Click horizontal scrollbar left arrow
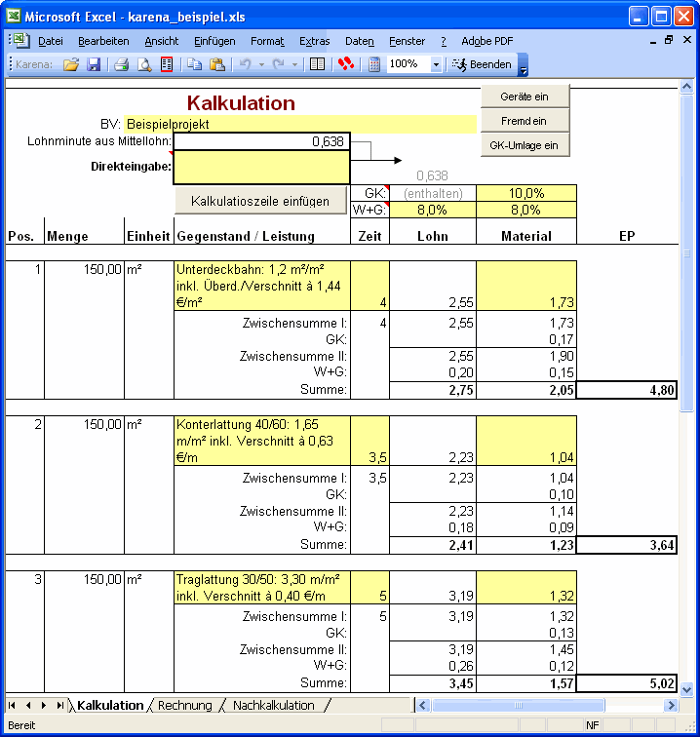This screenshot has width=700, height=737. [422, 705]
